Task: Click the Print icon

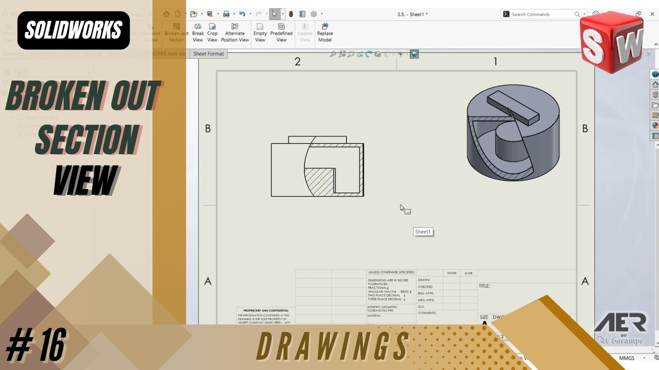Action: coord(226,14)
